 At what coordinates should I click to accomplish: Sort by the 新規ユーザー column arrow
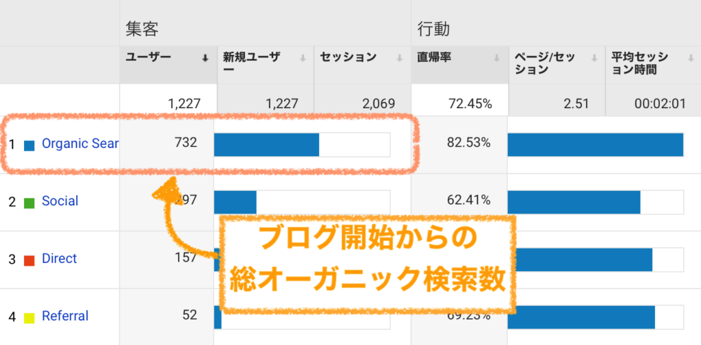click(x=303, y=59)
